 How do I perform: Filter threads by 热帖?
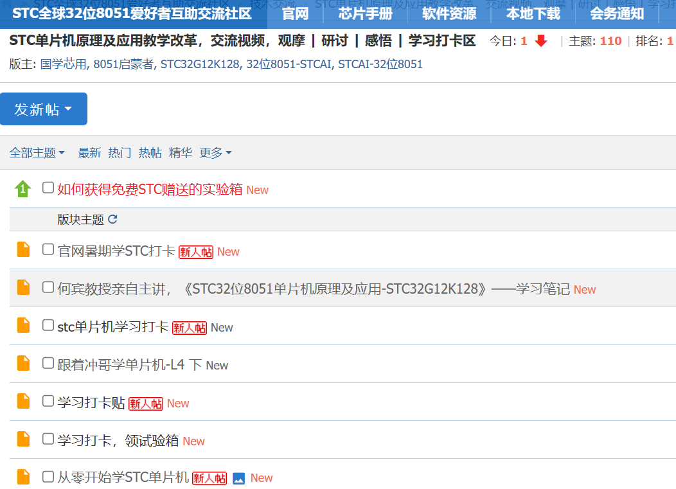pyautogui.click(x=150, y=153)
